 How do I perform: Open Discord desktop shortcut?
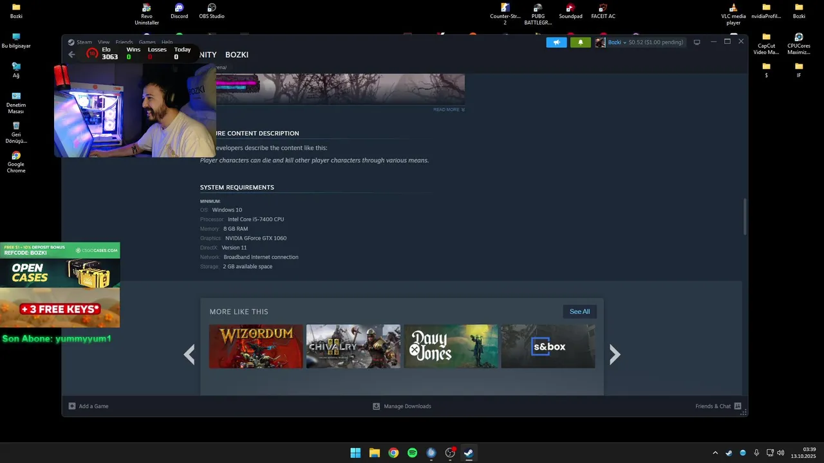pos(179,12)
